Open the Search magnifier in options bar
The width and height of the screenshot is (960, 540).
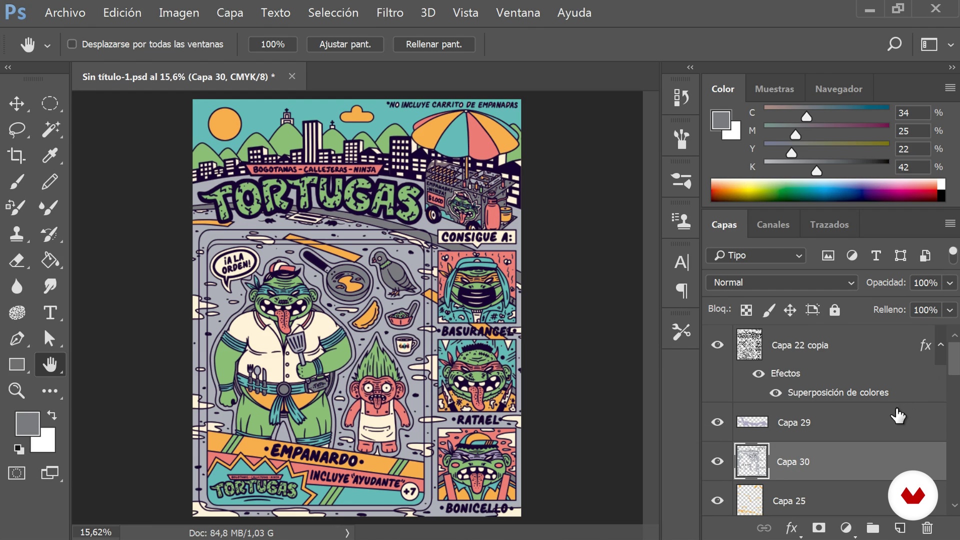[894, 44]
